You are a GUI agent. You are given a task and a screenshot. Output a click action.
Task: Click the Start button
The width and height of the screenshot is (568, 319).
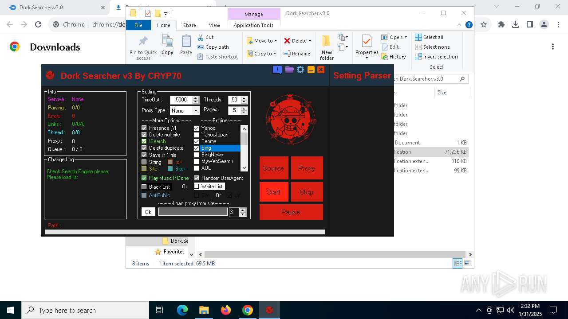point(273,192)
